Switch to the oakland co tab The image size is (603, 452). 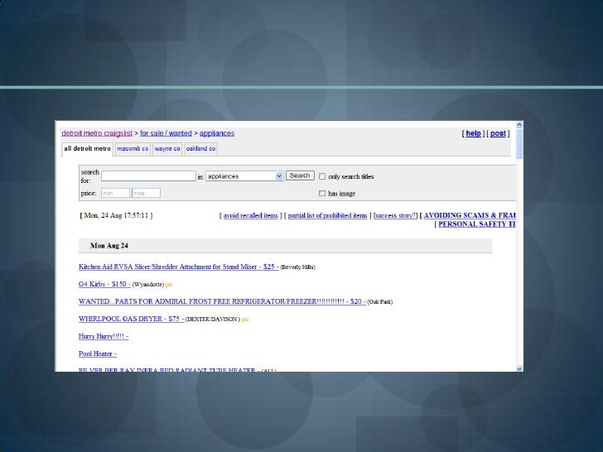coord(200,149)
